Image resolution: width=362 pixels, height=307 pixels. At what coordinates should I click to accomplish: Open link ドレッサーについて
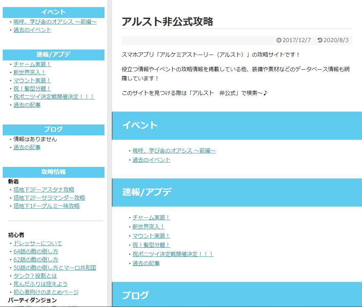click(x=38, y=243)
